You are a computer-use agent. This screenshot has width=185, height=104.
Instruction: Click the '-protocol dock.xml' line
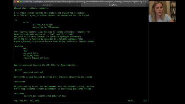pyautogui.click(x=33, y=72)
